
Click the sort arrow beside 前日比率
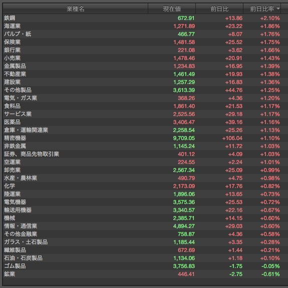coord(278,8)
